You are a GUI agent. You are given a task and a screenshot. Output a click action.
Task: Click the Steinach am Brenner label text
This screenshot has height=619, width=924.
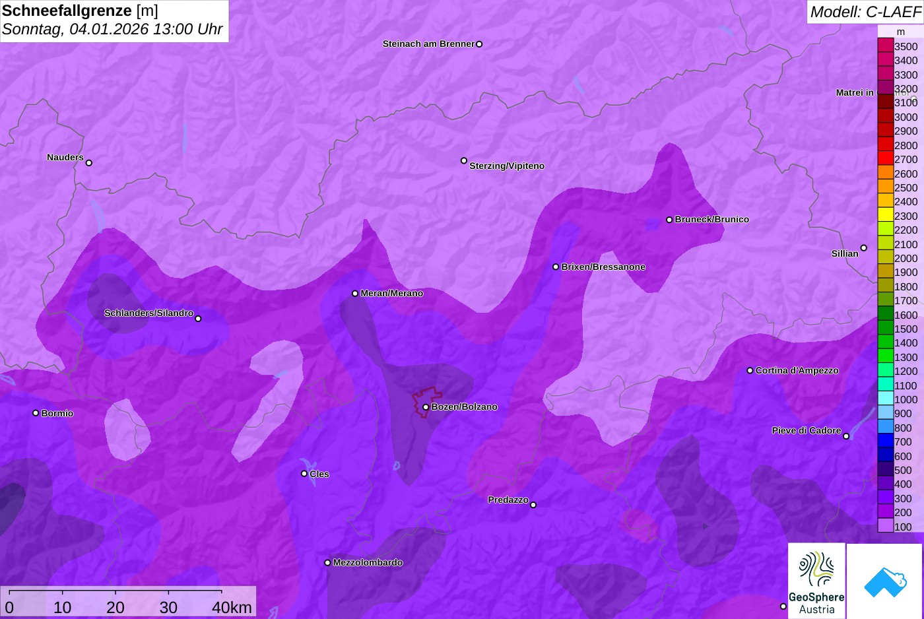click(428, 44)
